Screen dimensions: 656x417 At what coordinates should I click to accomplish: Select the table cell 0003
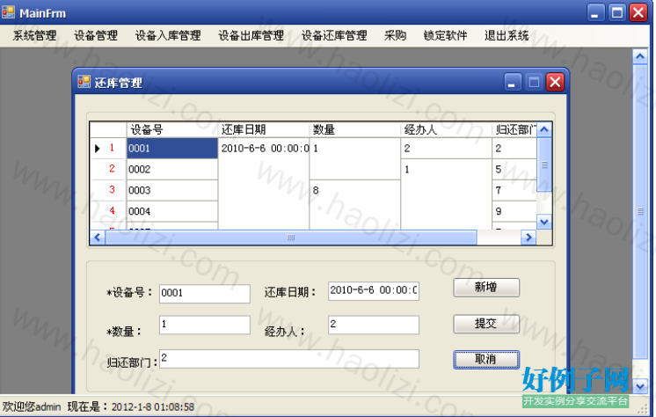pyautogui.click(x=172, y=190)
